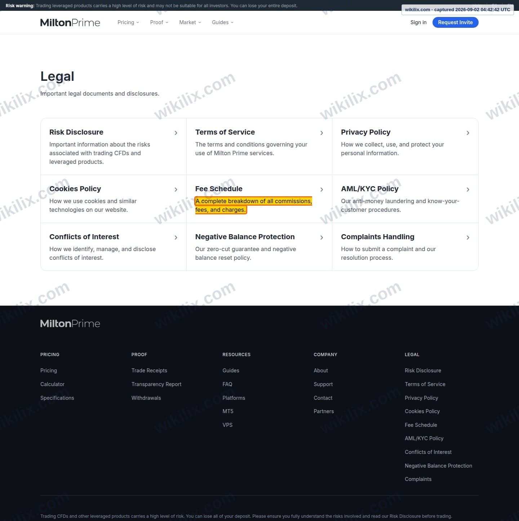Click the chevron arrow on Risk Disclosure card
The height and width of the screenshot is (521, 519).
176,133
